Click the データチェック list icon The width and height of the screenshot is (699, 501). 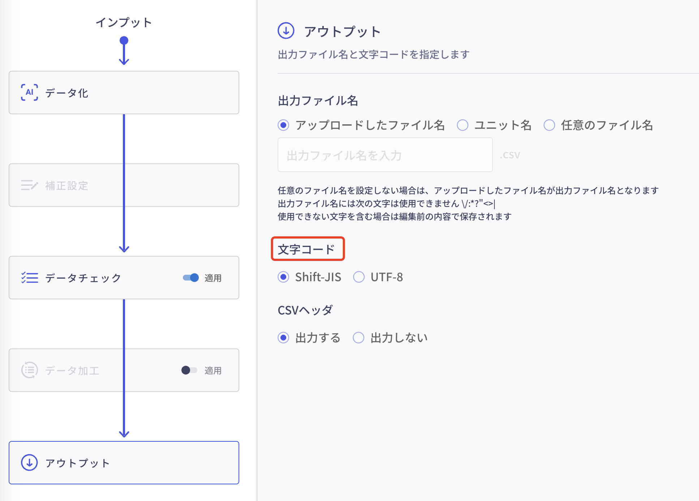tap(30, 278)
